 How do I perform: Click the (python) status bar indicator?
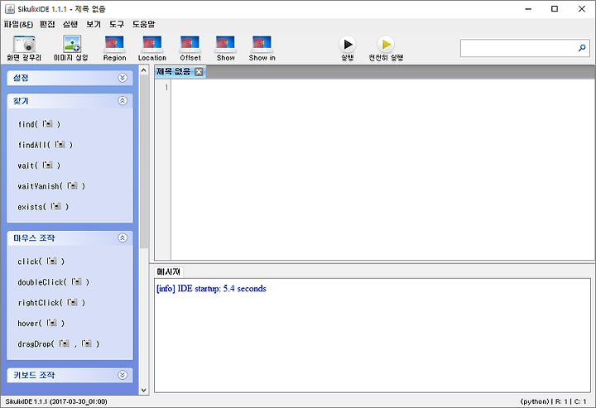pos(535,401)
